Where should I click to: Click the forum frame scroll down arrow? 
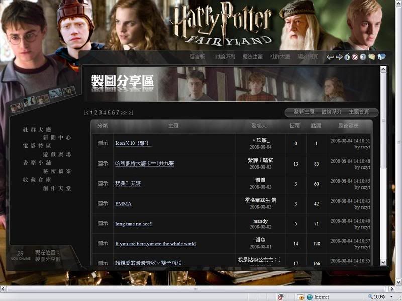(x=383, y=262)
